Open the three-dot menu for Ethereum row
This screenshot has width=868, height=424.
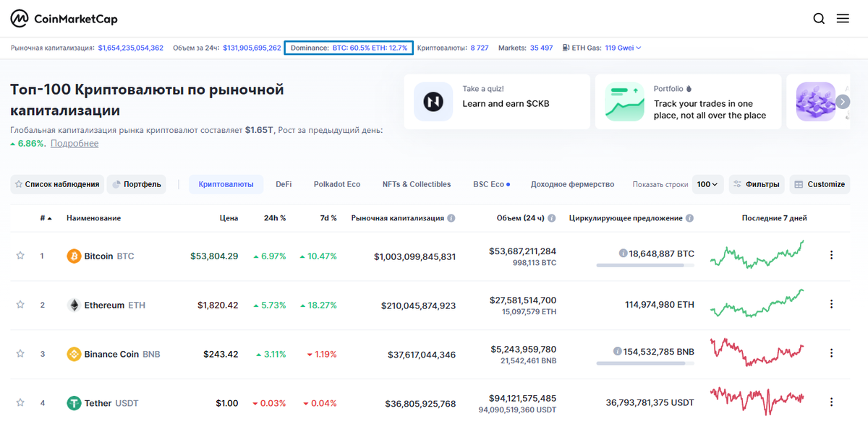click(831, 304)
